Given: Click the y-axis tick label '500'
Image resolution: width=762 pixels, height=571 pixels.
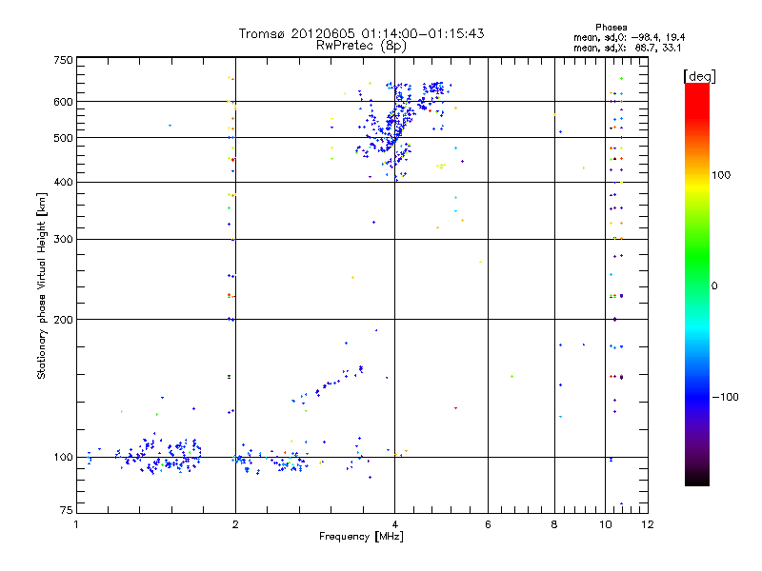Looking at the screenshot, I should pos(64,138).
